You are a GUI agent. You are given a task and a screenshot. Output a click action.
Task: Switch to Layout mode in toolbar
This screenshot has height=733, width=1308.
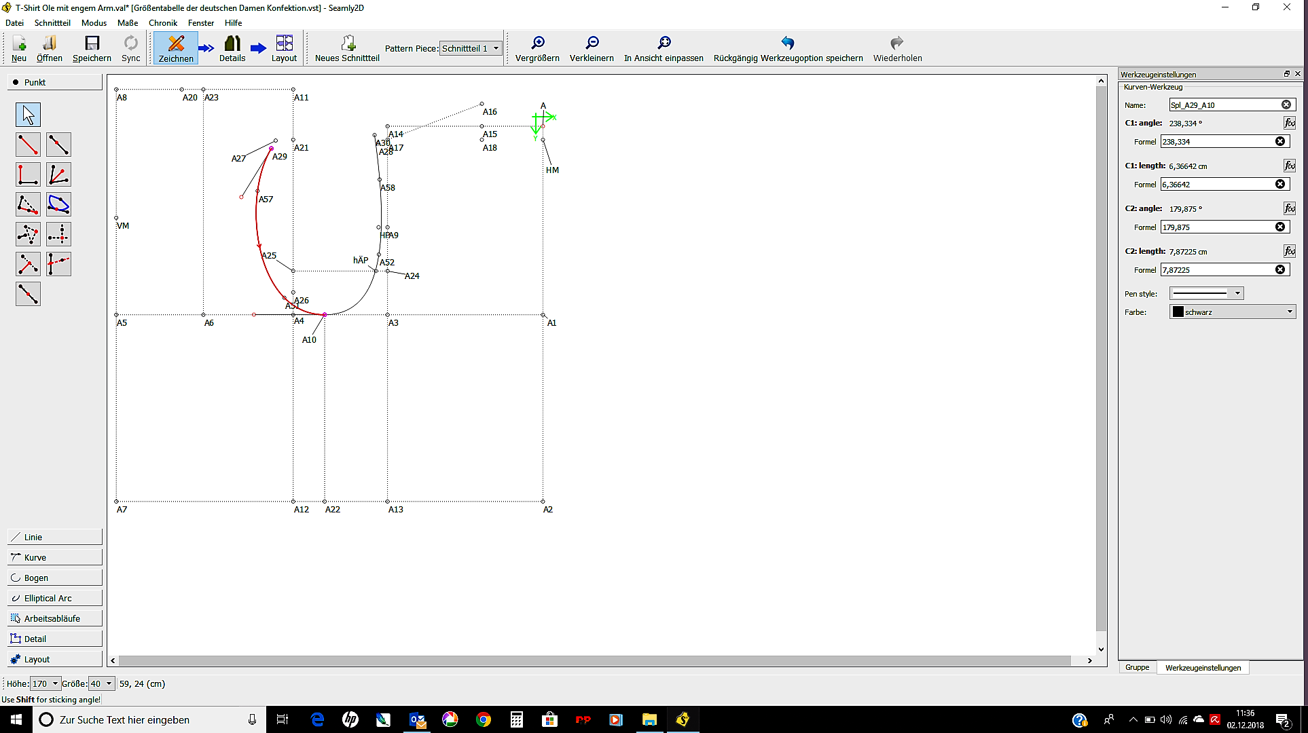coord(284,49)
